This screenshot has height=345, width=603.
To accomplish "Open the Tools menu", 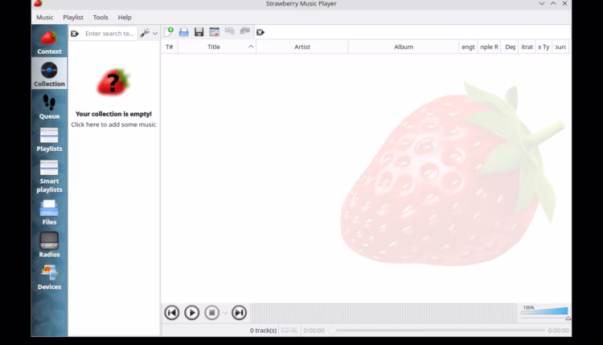I will [100, 18].
